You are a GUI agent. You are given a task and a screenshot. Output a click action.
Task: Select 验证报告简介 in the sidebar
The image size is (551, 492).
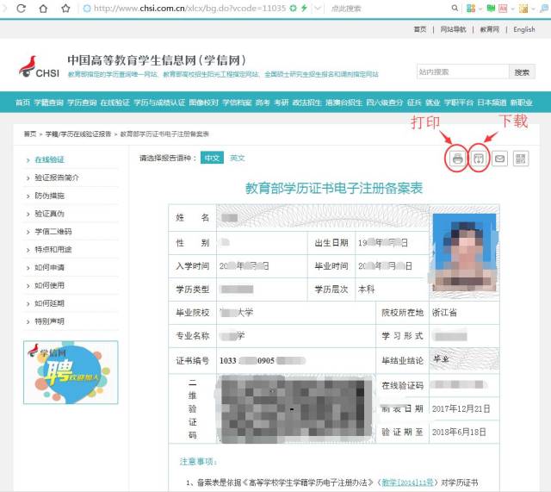[x=57, y=177]
